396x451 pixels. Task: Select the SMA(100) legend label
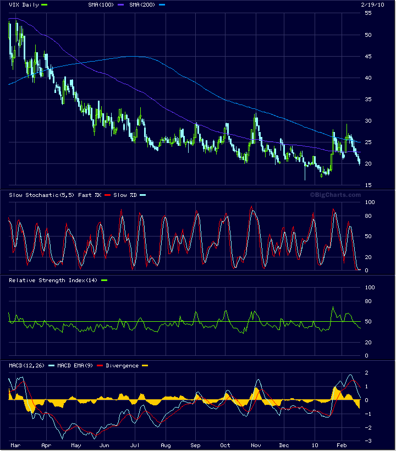point(101,5)
